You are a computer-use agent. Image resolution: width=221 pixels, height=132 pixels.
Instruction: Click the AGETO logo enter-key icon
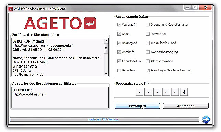pyautogui.click(x=90, y=23)
